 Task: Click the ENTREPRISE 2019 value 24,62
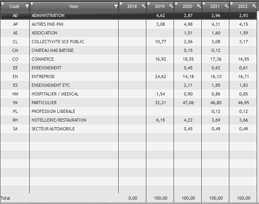point(160,76)
